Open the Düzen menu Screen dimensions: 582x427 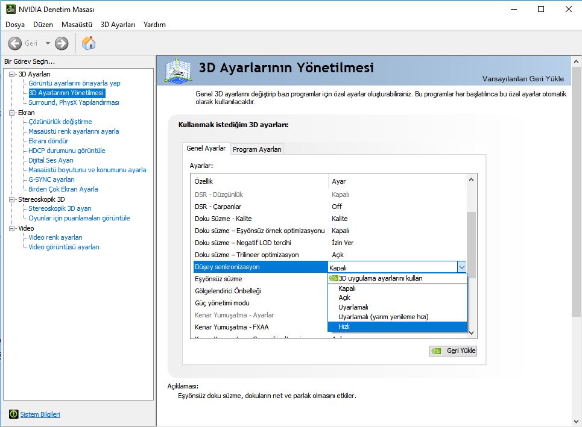(43, 25)
